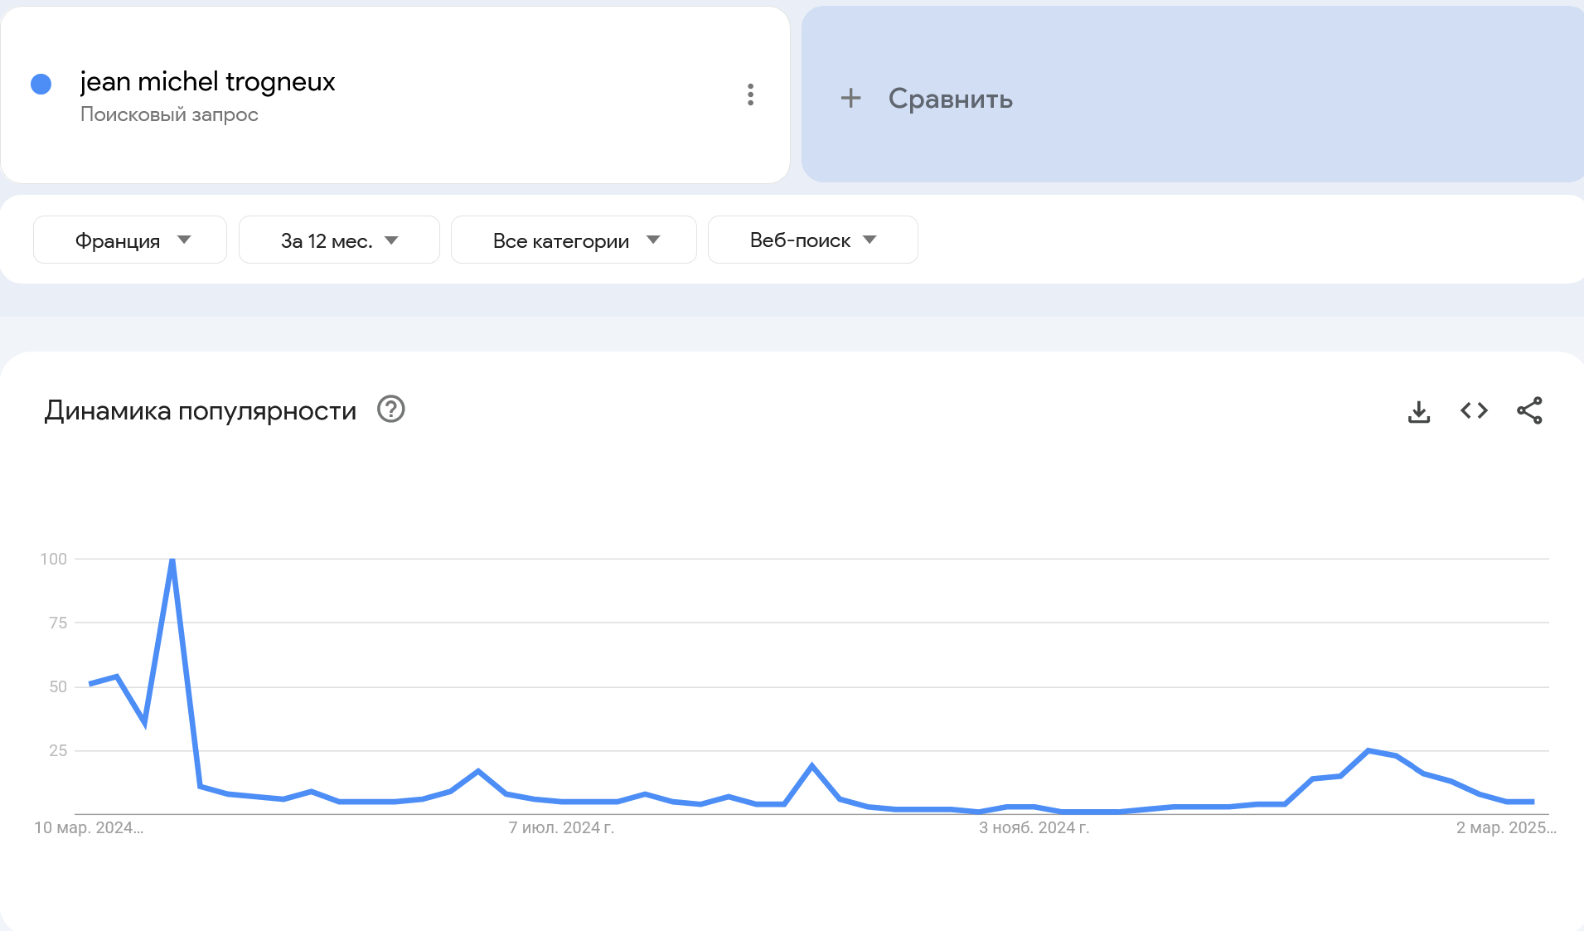Expand the Все категории dropdown

point(574,240)
